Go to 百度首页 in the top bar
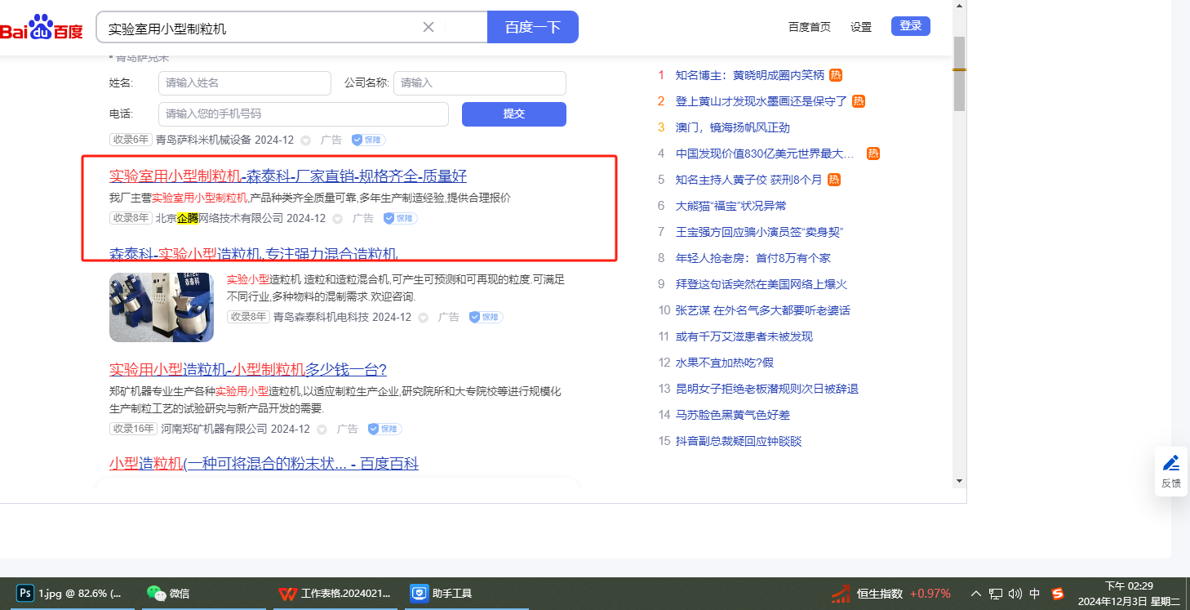The image size is (1190, 610). click(x=809, y=27)
